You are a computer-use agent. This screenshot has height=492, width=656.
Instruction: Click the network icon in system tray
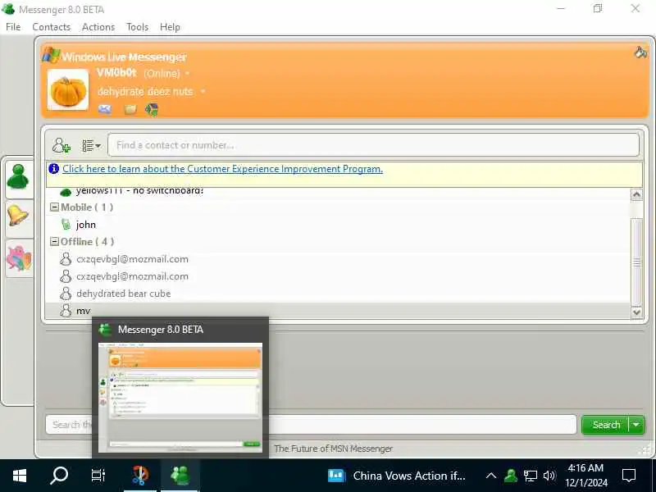coord(530,476)
